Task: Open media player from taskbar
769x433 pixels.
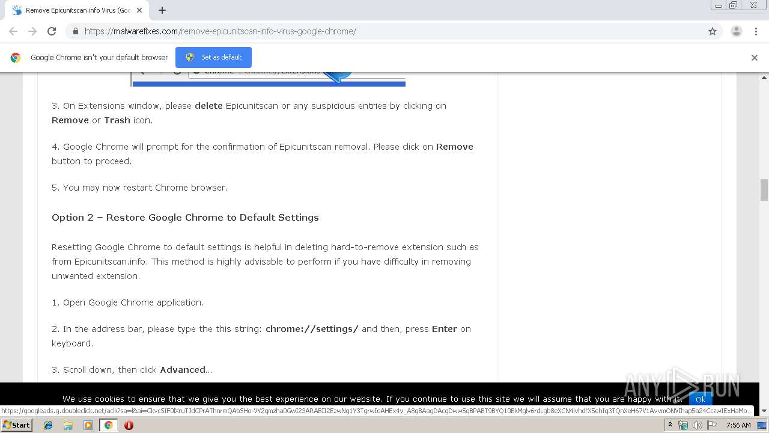Action: (x=88, y=425)
